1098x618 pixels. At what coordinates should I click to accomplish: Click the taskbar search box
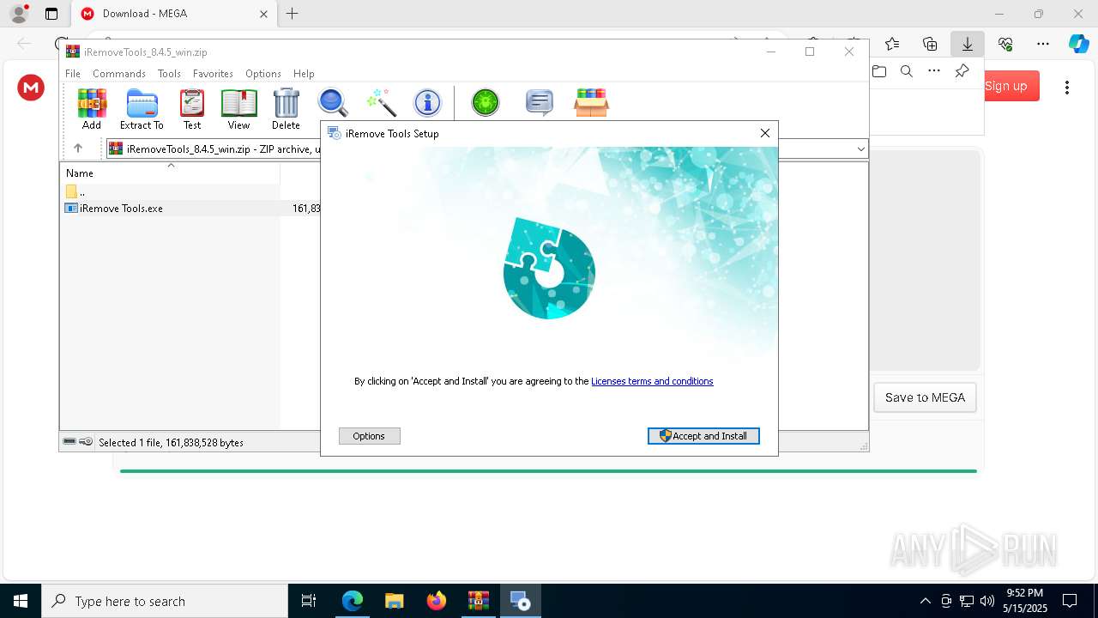(165, 601)
